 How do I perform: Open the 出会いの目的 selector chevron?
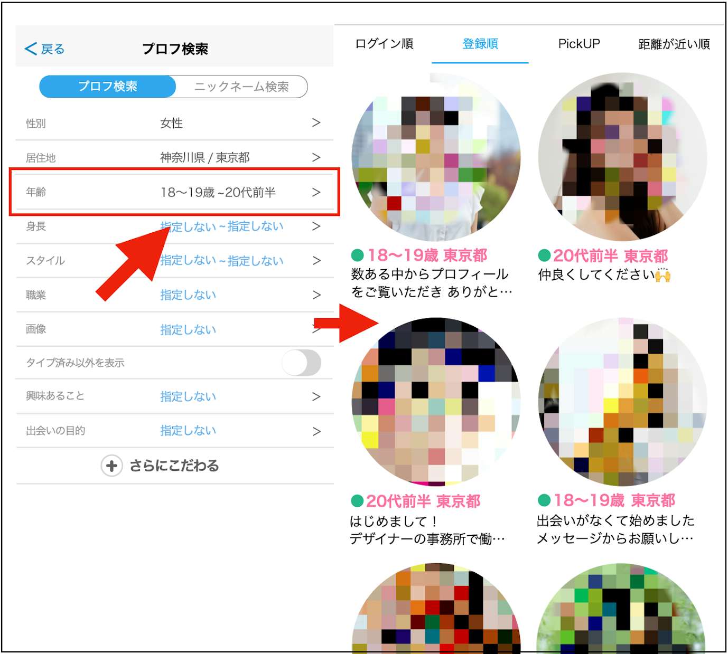(316, 431)
